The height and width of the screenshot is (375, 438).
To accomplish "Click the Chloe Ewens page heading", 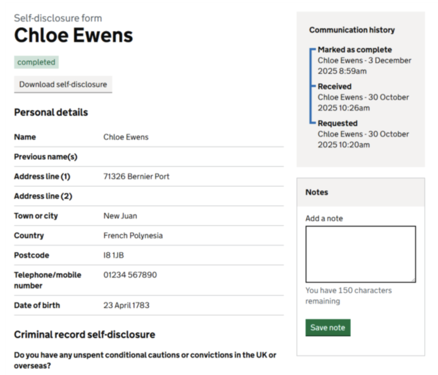I will (73, 35).
